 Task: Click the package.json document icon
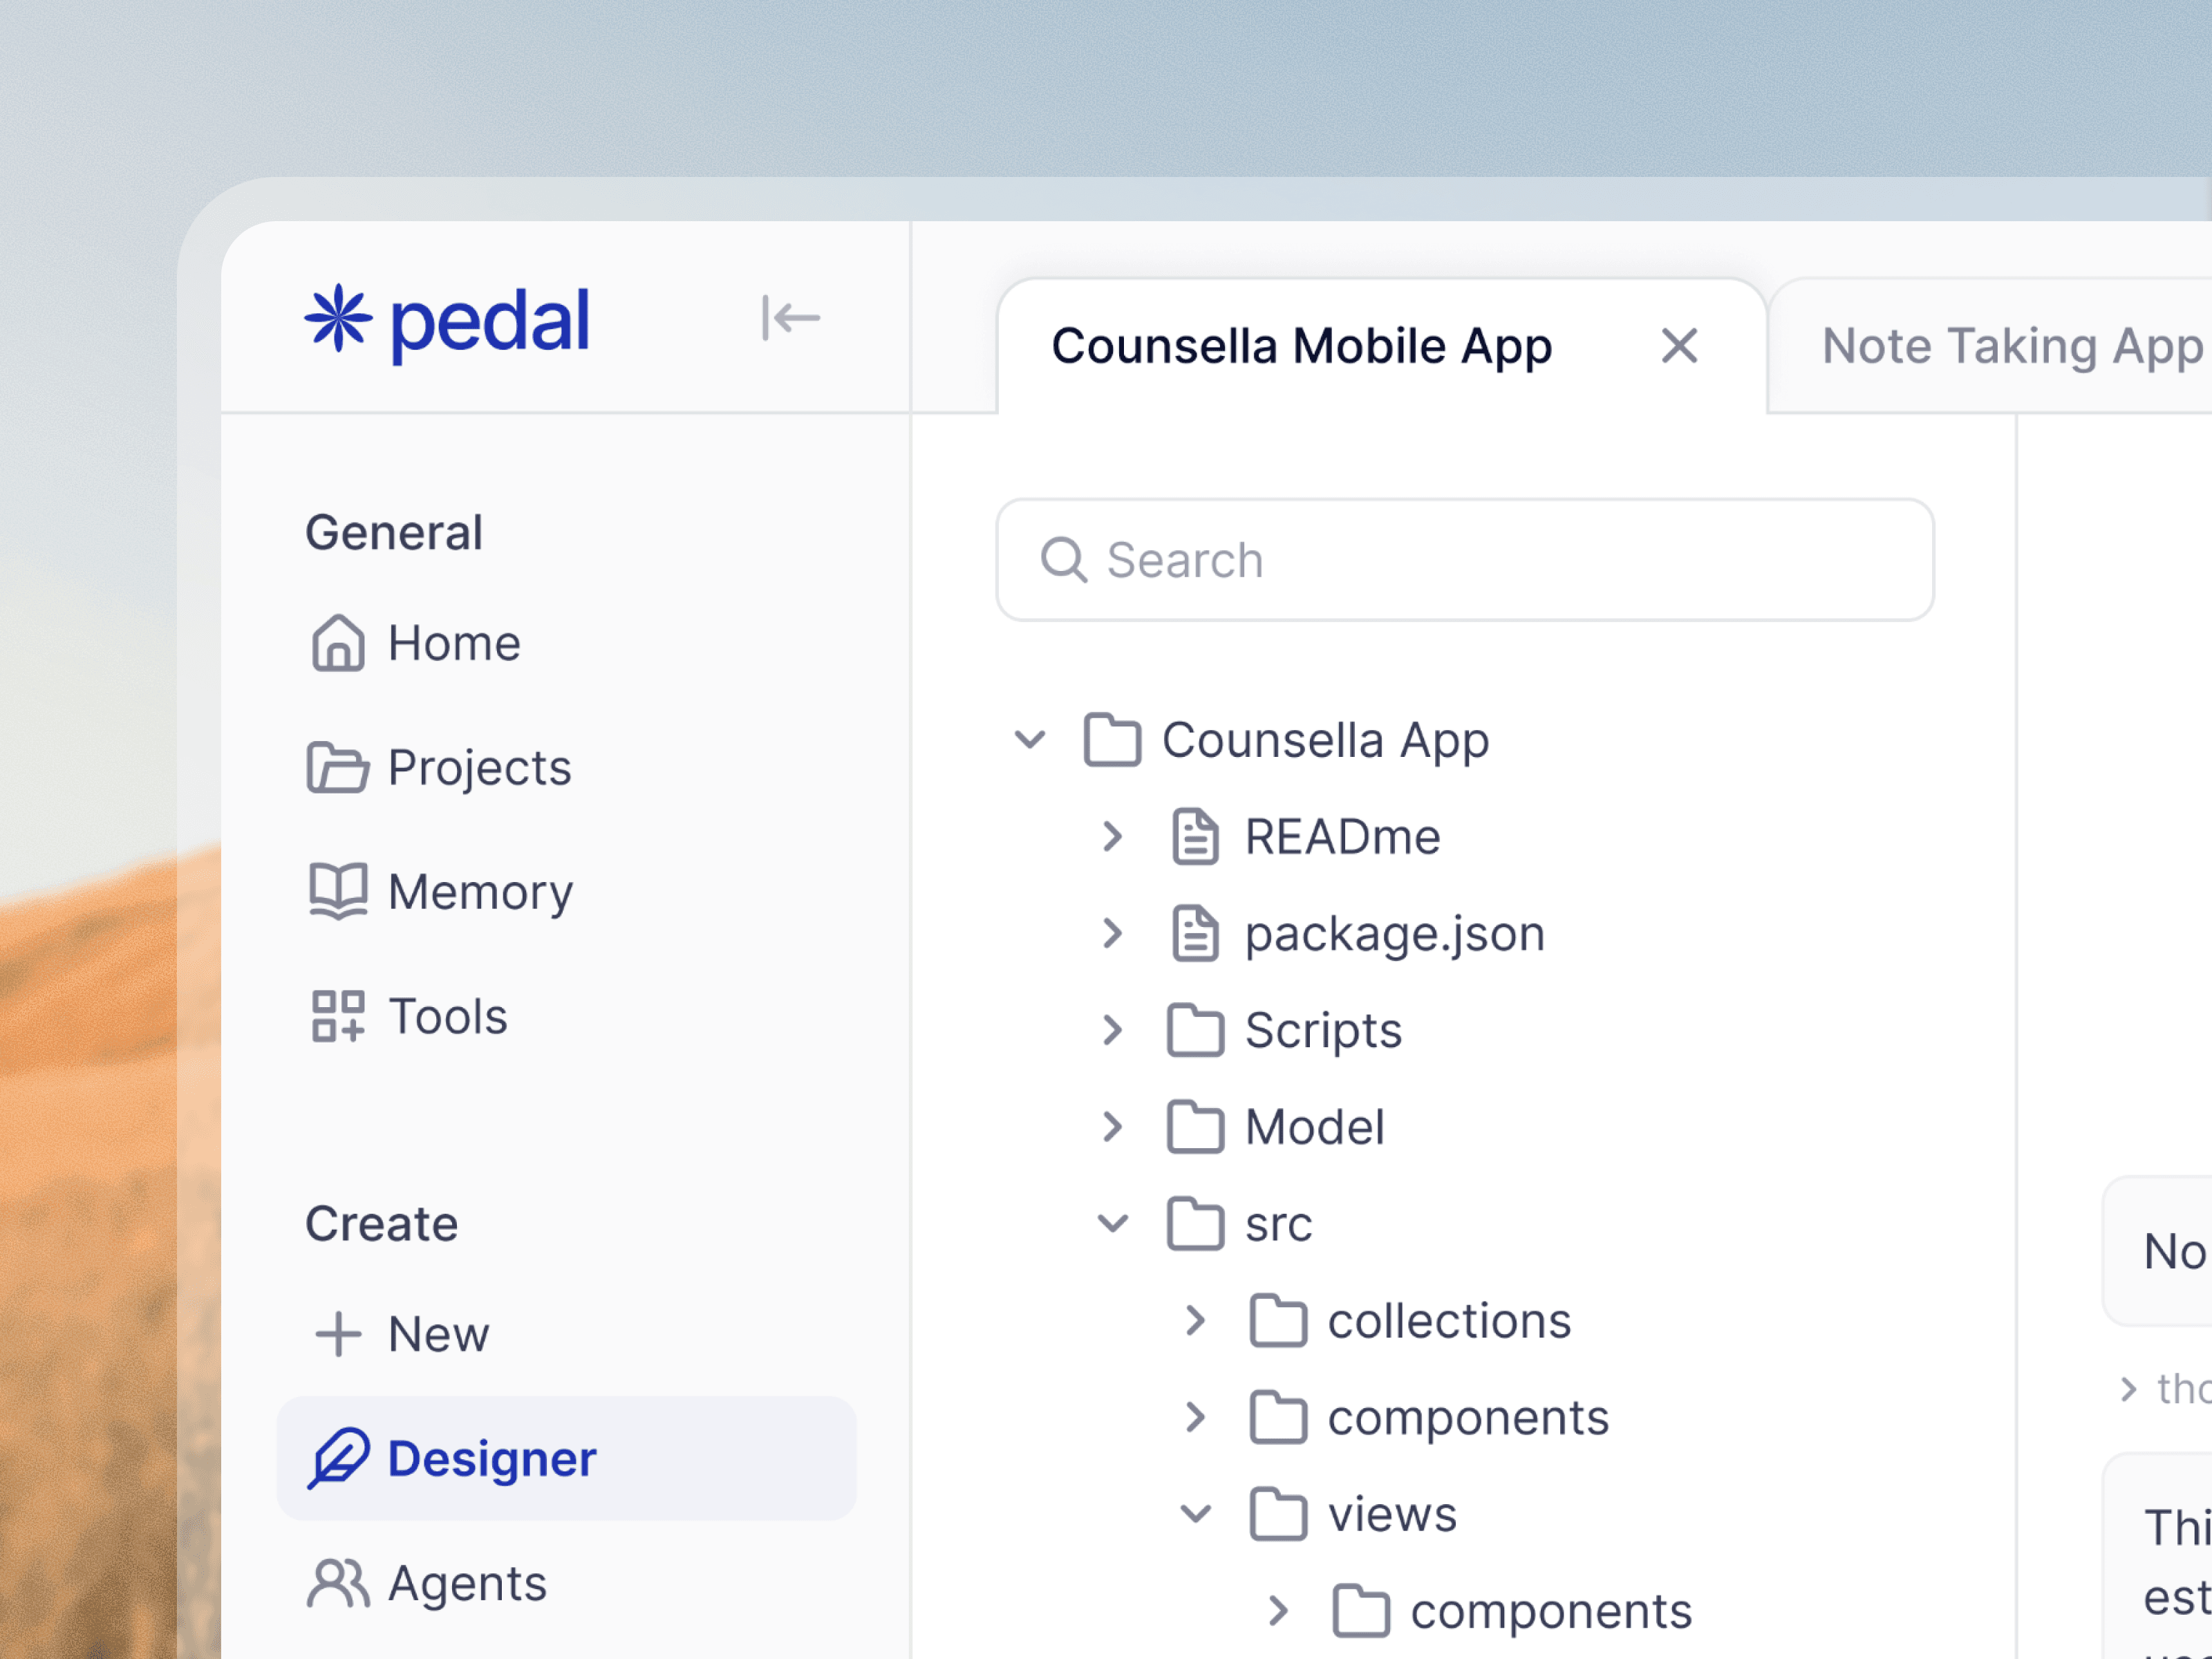(1195, 934)
